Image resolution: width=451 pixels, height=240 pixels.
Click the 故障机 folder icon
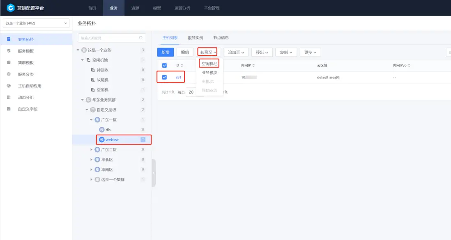93,80
